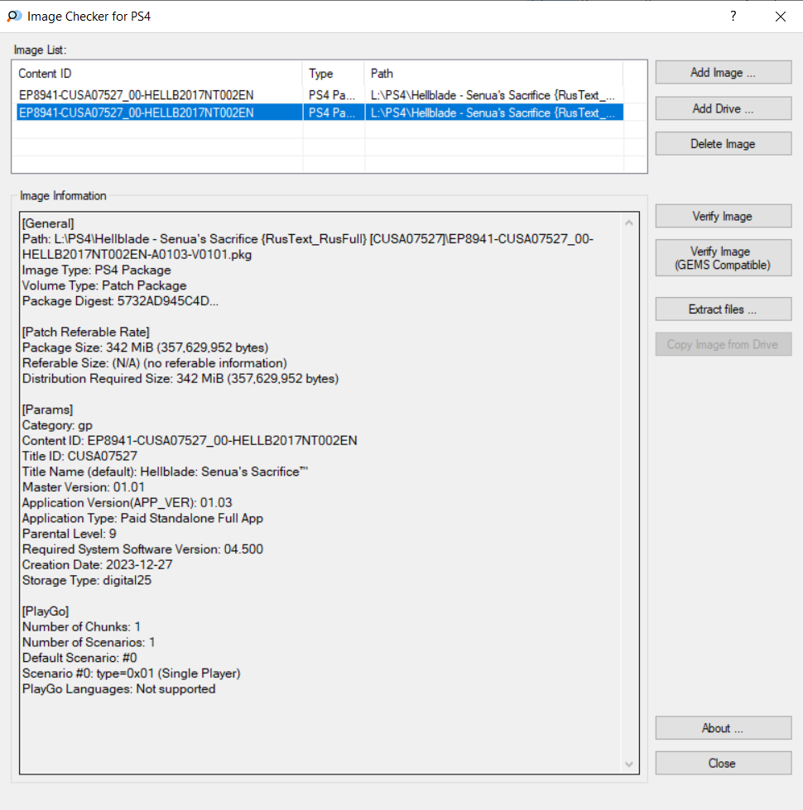Click the Default Scenario: #0 line
This screenshot has width=803, height=810.
coord(79,658)
